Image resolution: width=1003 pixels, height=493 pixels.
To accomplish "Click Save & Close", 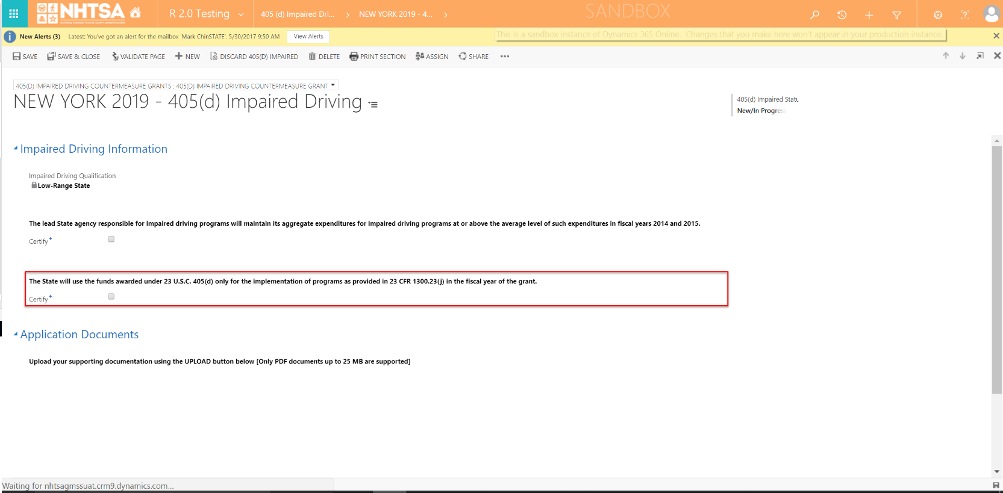I will click(73, 57).
